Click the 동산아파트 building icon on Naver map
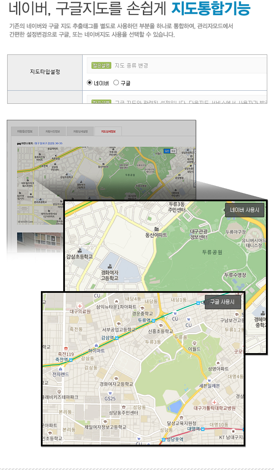 coord(156,230)
